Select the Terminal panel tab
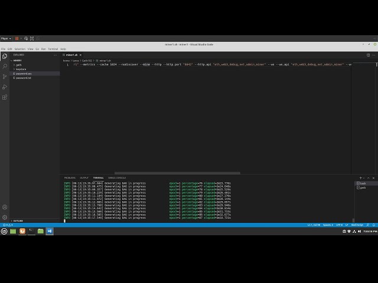Image resolution: width=378 pixels, height=283 pixels. coord(99,178)
